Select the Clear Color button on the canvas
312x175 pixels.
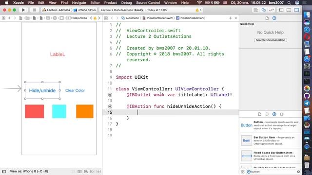pyautogui.click(x=75, y=90)
